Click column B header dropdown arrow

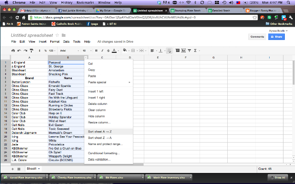point(86,57)
